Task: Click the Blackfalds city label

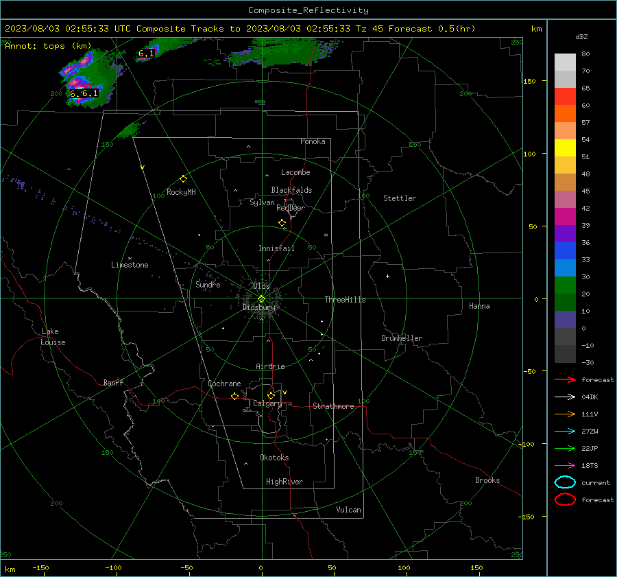Action: [x=291, y=190]
